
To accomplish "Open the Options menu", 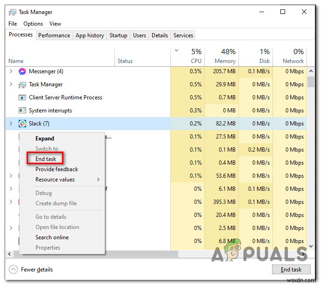I will 33,24.
